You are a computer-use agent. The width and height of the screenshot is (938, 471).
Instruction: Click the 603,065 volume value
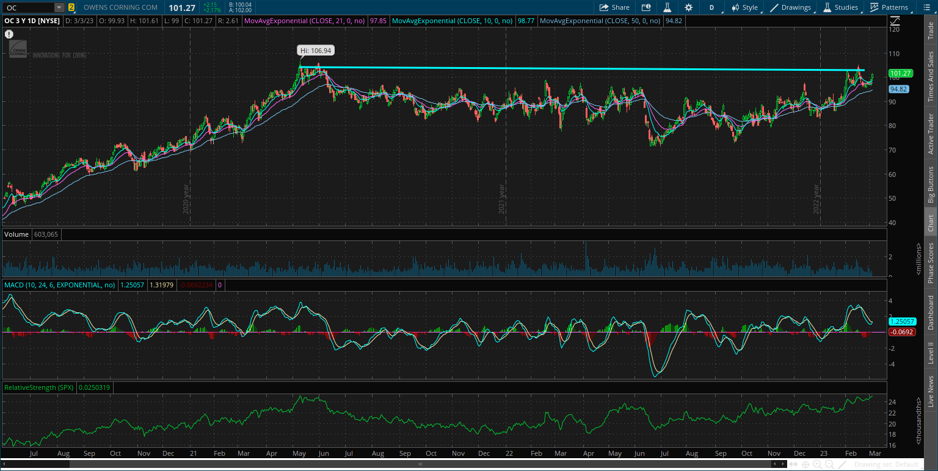46,234
